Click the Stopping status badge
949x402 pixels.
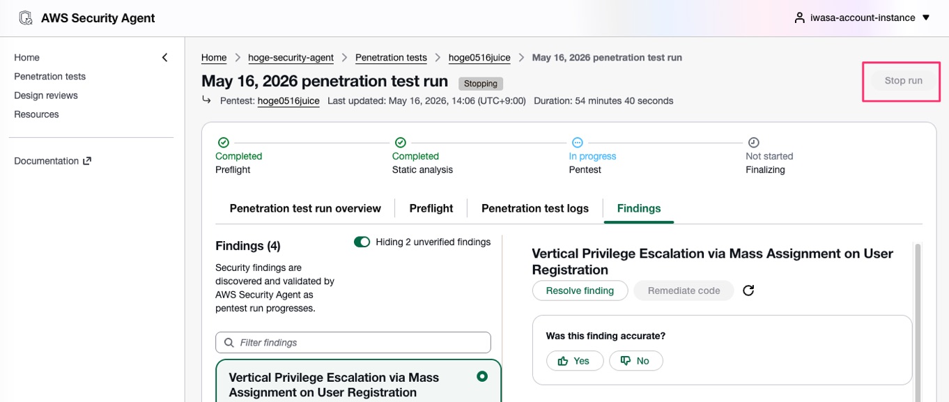click(481, 84)
